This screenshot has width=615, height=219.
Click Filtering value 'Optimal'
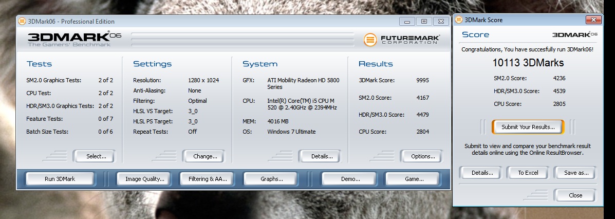198,101
